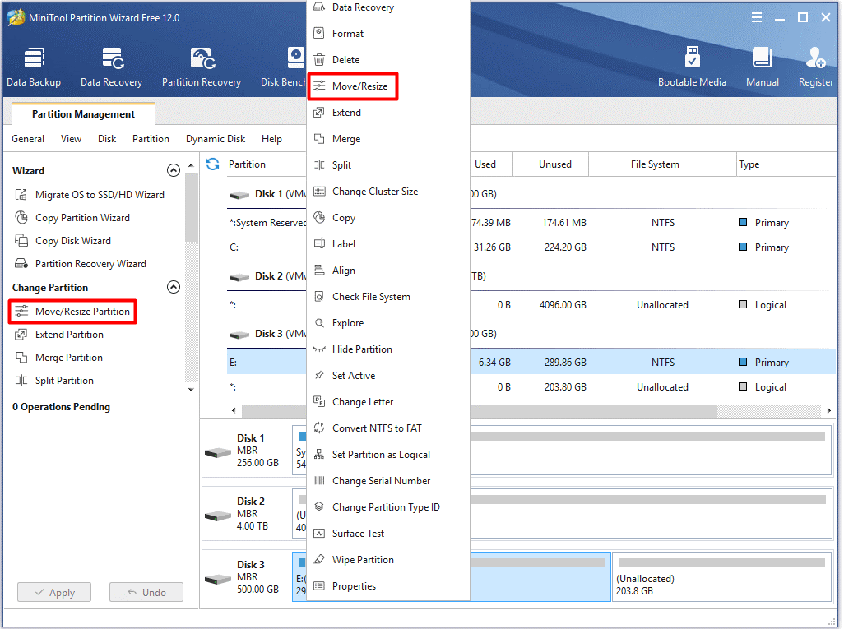844x629 pixels.
Task: Collapse the Wizard section
Action: [174, 170]
